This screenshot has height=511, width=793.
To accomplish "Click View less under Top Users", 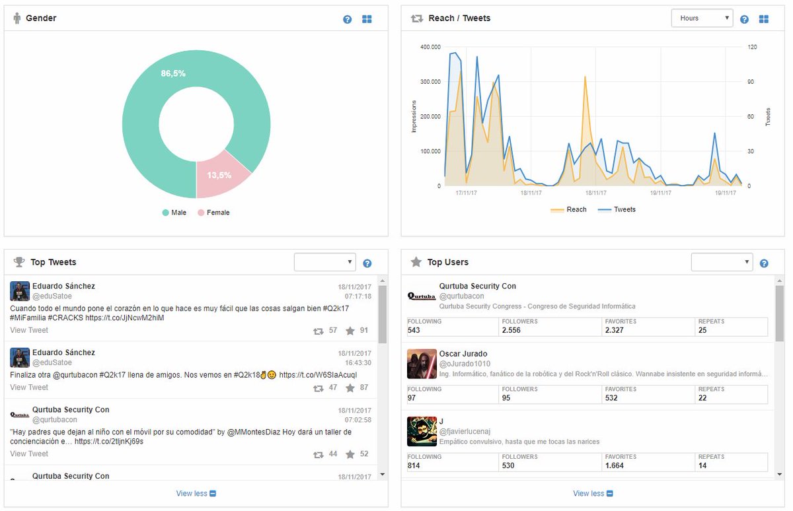I will pos(589,494).
